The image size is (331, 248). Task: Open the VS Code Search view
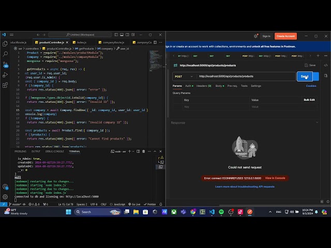click(x=5, y=54)
